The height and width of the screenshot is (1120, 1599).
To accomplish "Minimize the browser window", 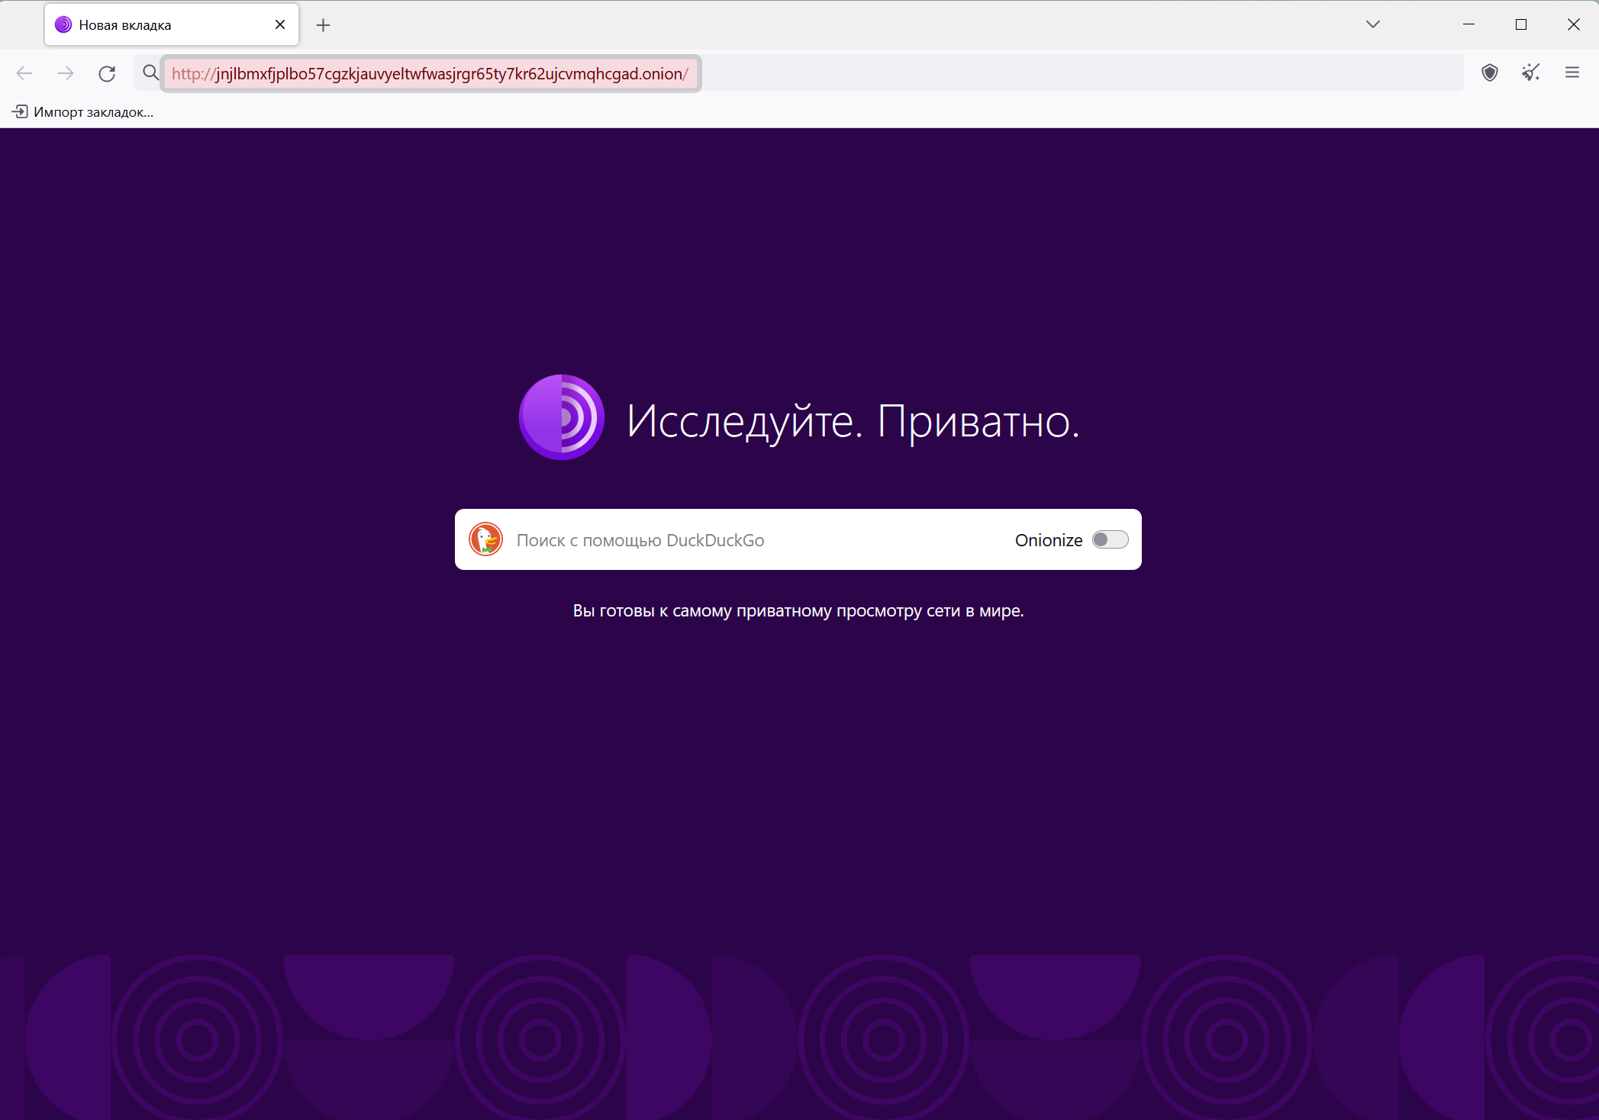I will click(x=1468, y=24).
